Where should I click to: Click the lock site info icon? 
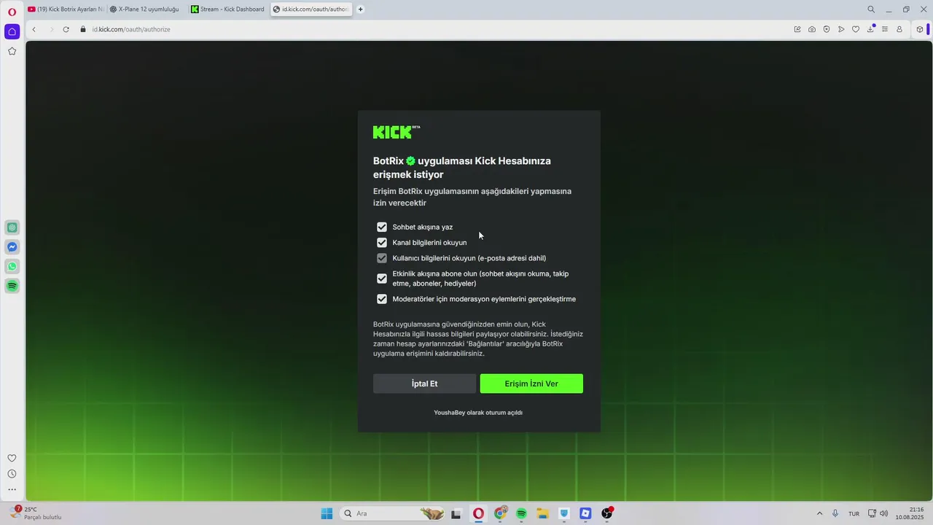(83, 29)
